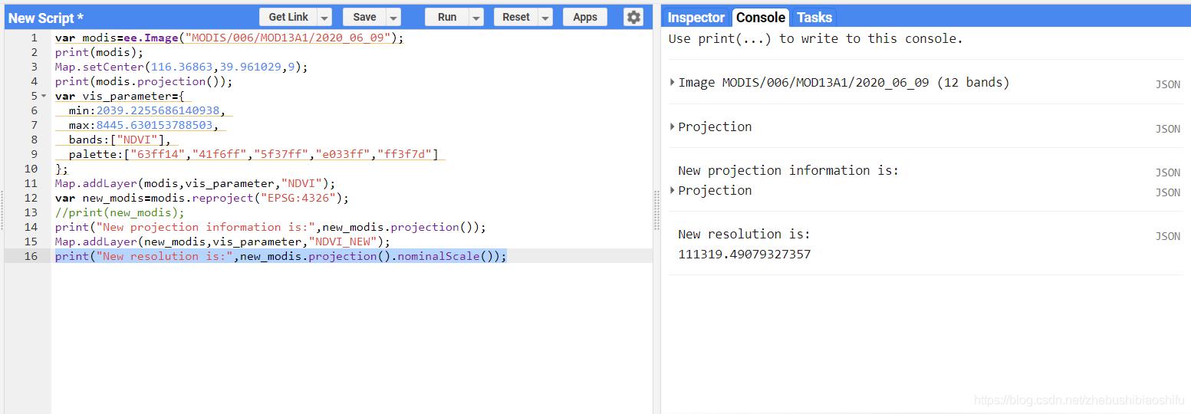Viewport: 1191px width, 414px height.
Task: Select the Console tab
Action: [x=760, y=18]
